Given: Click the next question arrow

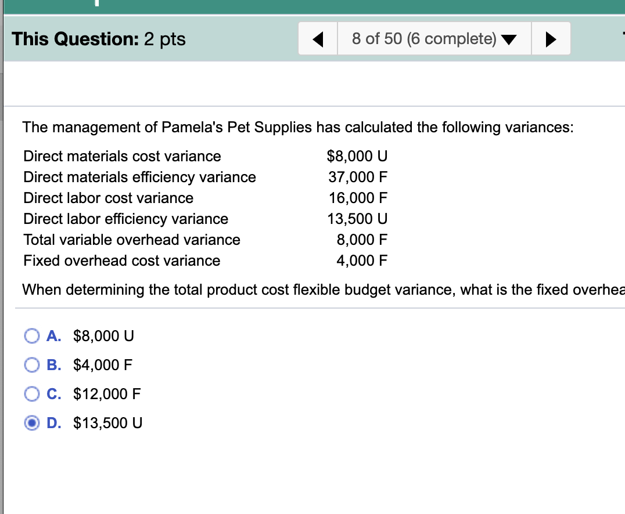Looking at the screenshot, I should [551, 38].
